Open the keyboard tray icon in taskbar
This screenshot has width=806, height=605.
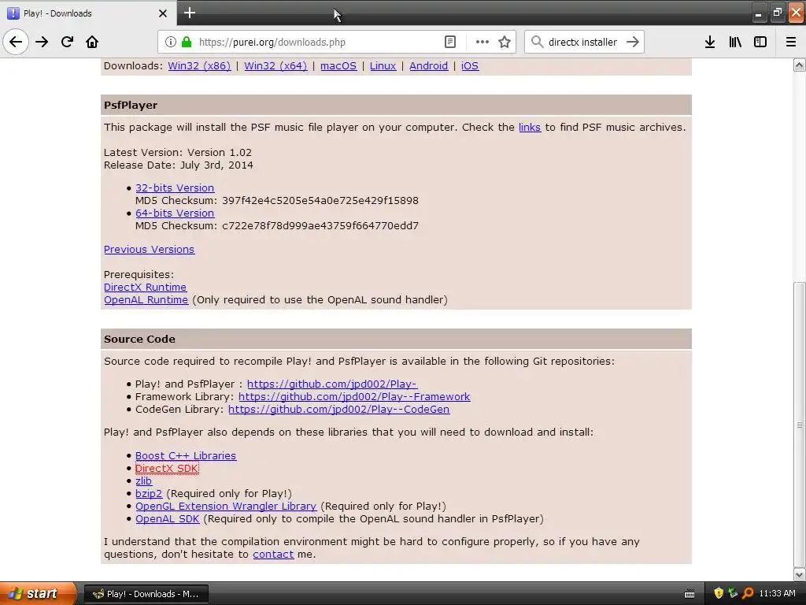click(690, 594)
